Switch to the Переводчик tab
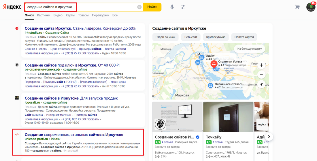Screen dimensions: 317x161 (101, 15)
